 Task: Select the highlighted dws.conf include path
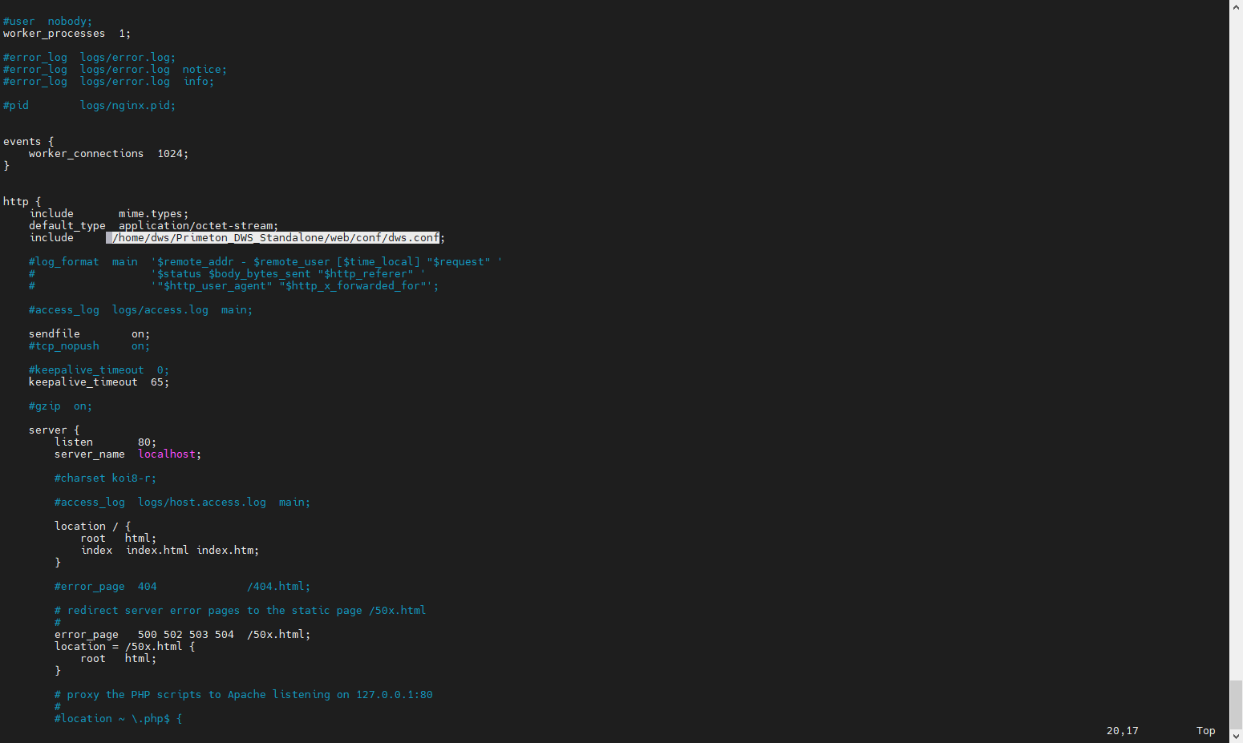point(273,237)
